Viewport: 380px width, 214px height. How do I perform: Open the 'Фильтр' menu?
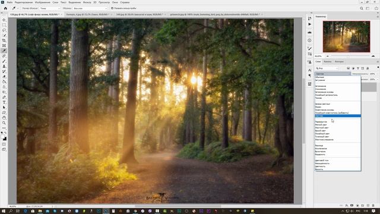tap(87, 2)
